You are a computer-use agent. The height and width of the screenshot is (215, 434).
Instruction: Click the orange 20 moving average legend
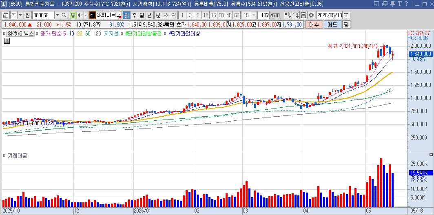point(80,34)
